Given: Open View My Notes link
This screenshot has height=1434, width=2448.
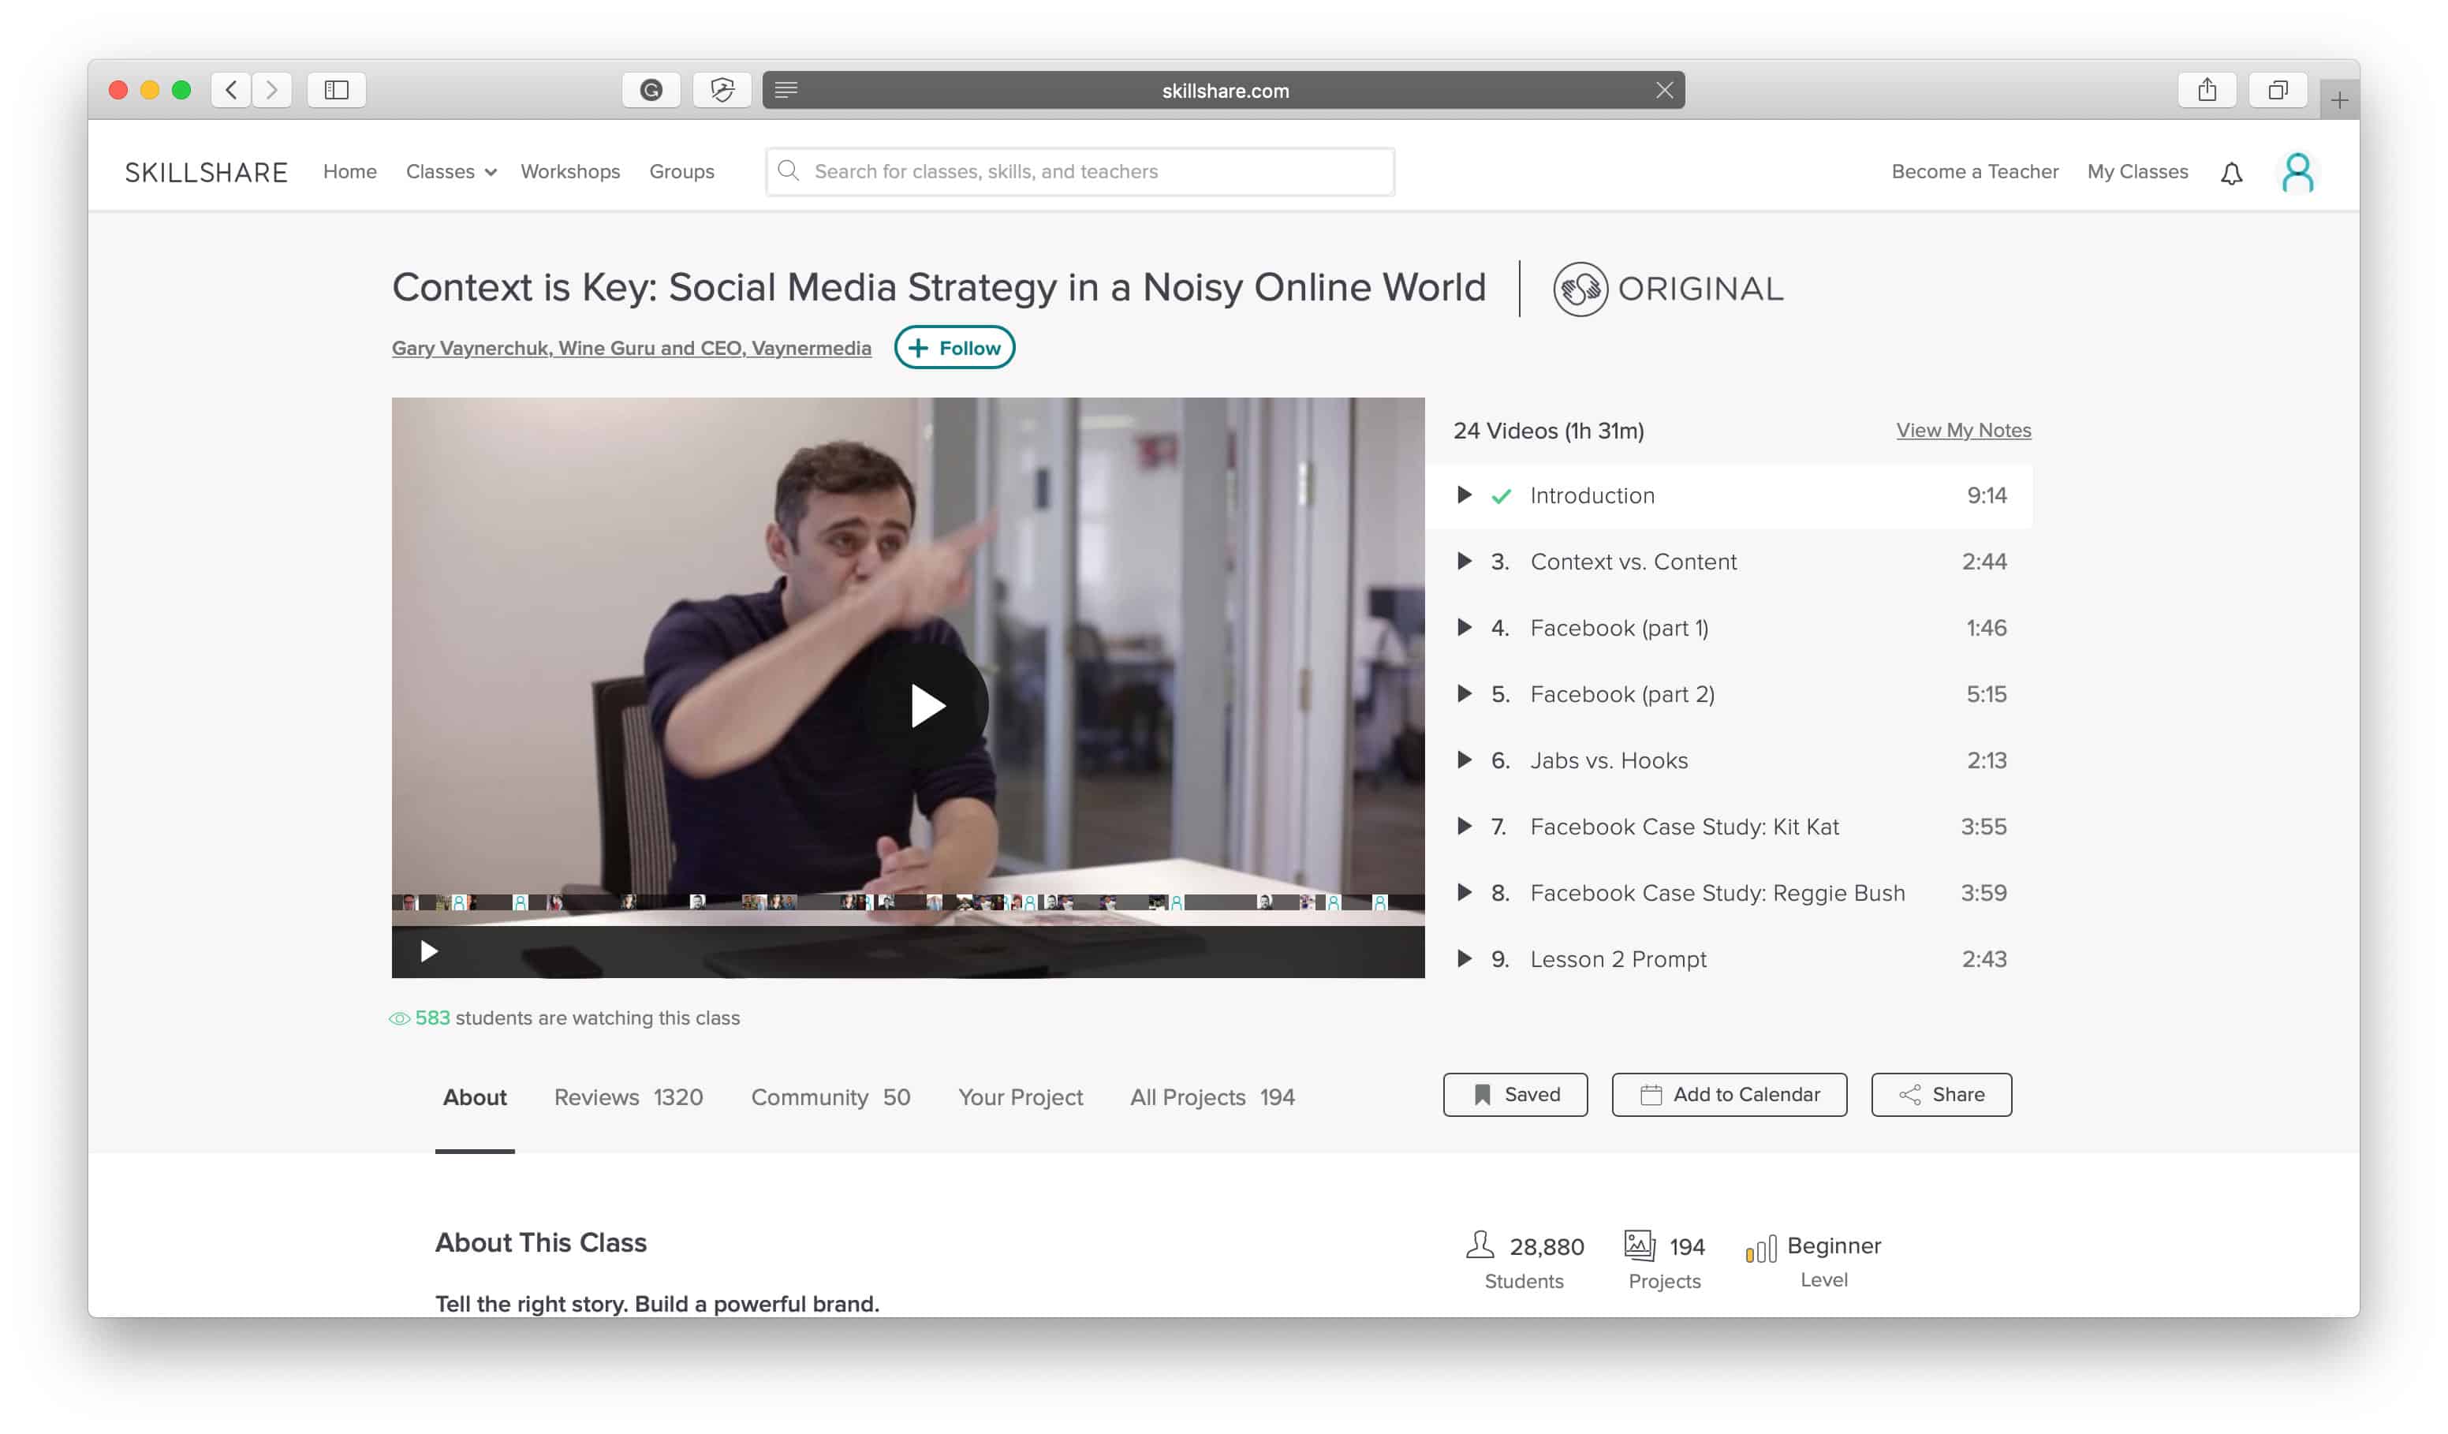Looking at the screenshot, I should point(1963,431).
